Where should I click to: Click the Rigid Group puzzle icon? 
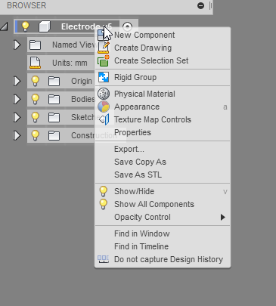(104, 77)
